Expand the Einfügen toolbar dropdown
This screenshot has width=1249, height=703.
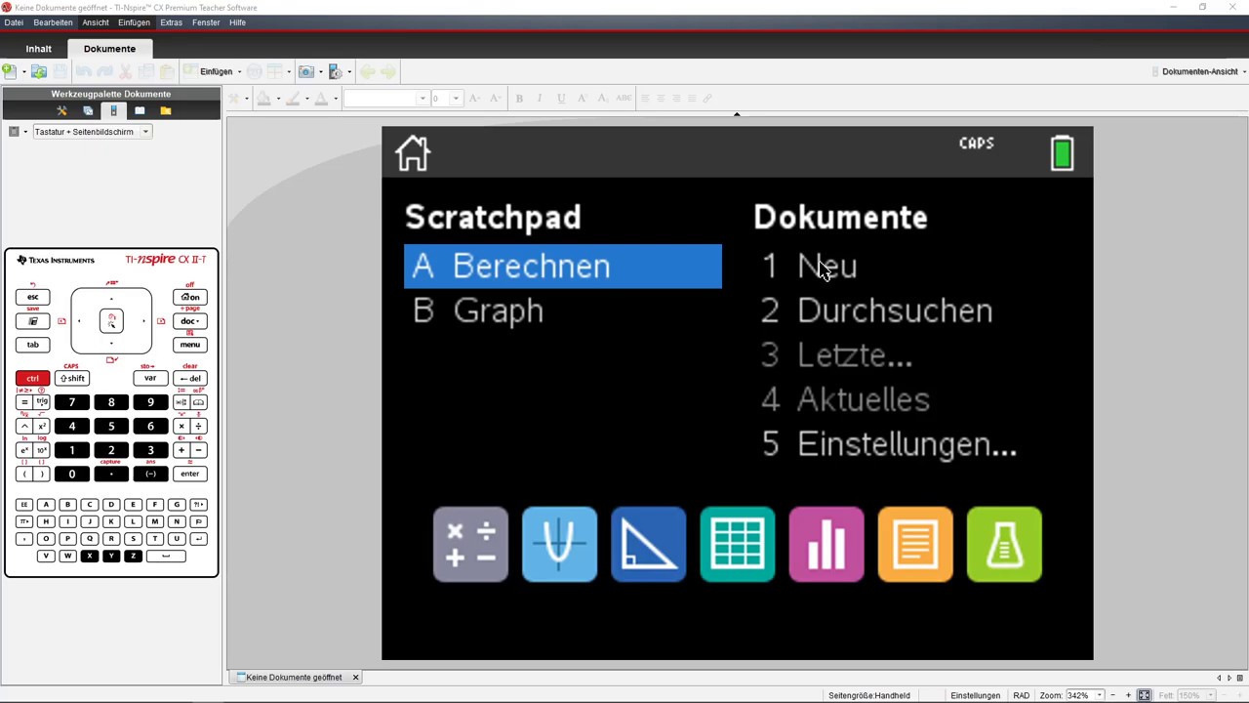(239, 71)
